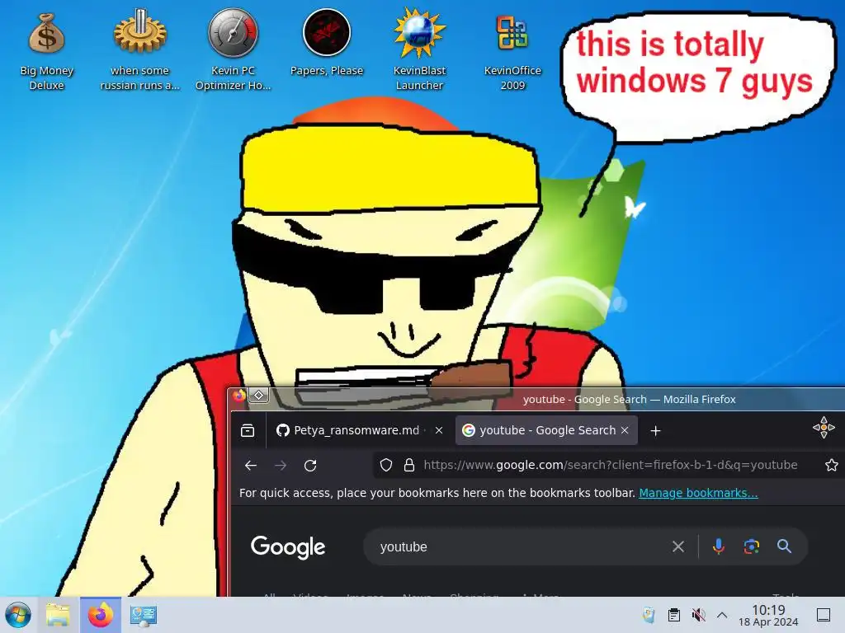Viewport: 845px width, 633px height.
Task: Open the system settings taskbar icon
Action: [143, 615]
